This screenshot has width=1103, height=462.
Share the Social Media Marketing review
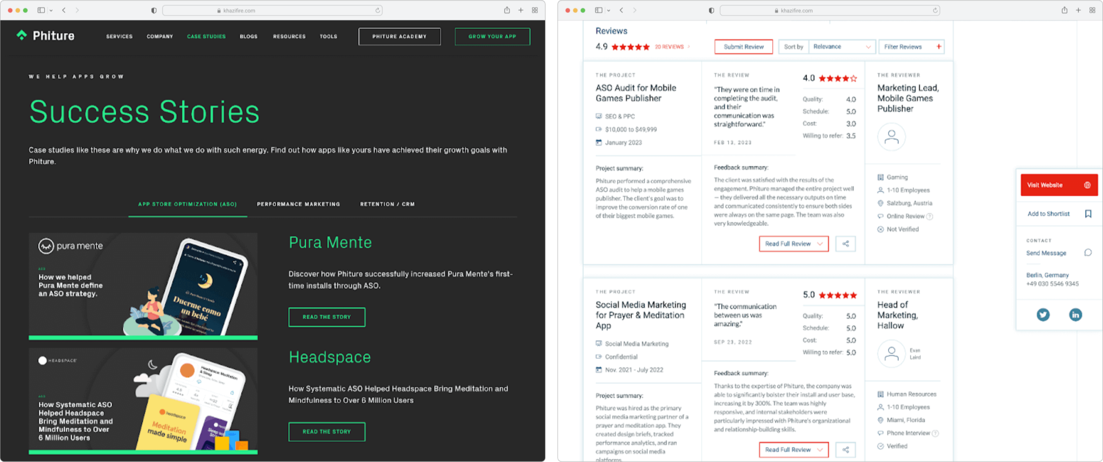point(846,450)
